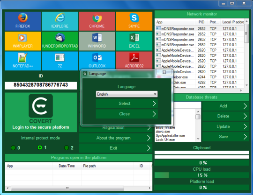Click Add in Database threats
This screenshot has height=195, width=253.
click(x=225, y=106)
